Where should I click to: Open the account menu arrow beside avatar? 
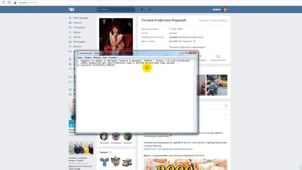tap(228, 9)
